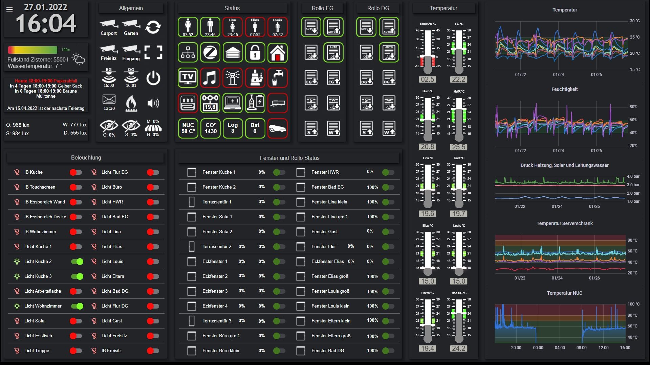650x365 pixels.
Task: Toggle fullscreen with the brackets icon
Action: click(153, 53)
